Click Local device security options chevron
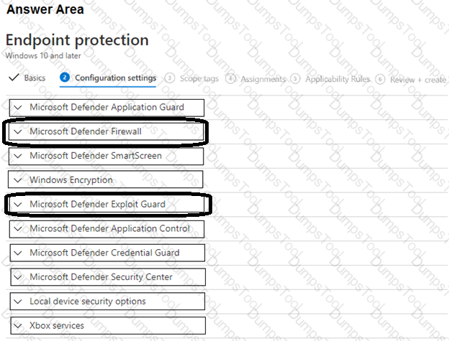 point(18,302)
